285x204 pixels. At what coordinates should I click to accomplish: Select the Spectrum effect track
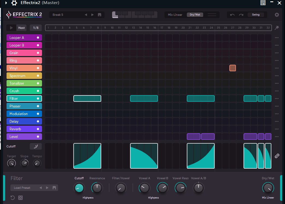24,76
